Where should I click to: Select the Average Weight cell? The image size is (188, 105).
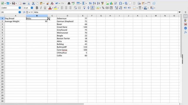[x=16, y=21]
